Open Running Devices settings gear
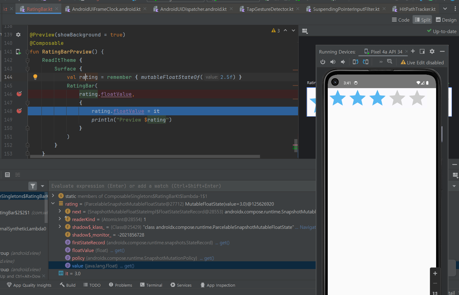The width and height of the screenshot is (459, 295). click(x=432, y=51)
